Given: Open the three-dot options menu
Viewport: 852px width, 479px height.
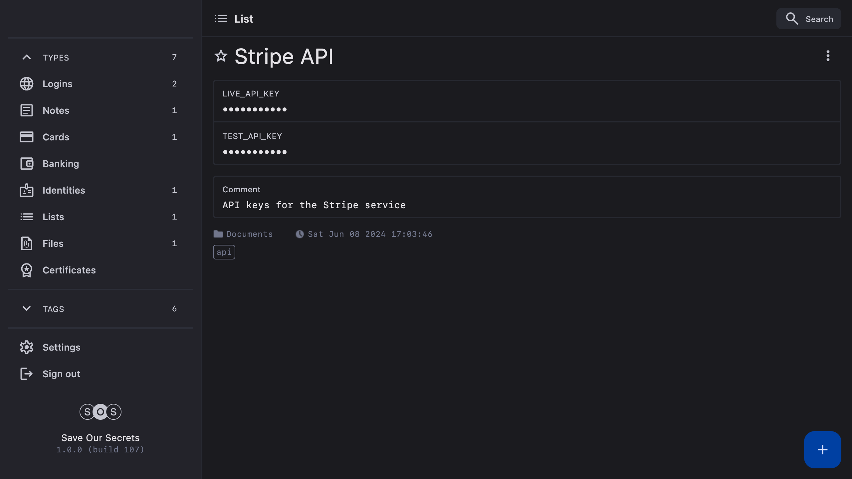Looking at the screenshot, I should tap(828, 56).
